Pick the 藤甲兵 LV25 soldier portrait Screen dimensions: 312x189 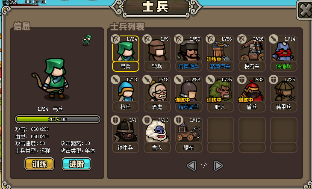[283, 90]
